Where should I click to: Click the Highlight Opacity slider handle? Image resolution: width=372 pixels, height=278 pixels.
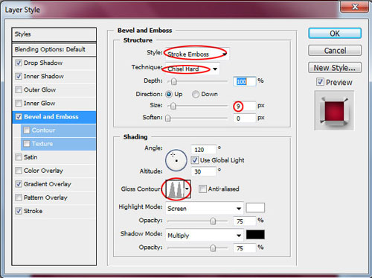tap(213, 221)
